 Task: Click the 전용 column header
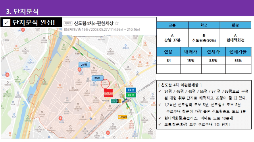(x=168, y=52)
